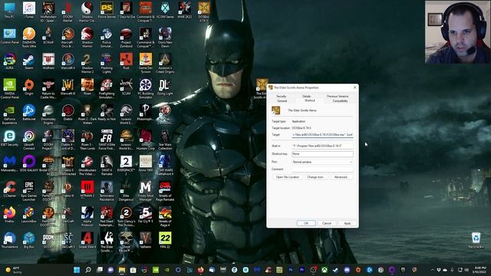The width and height of the screenshot is (491, 276).
Task: Select the DAEMON Tools Ultra icon
Action: (x=29, y=38)
